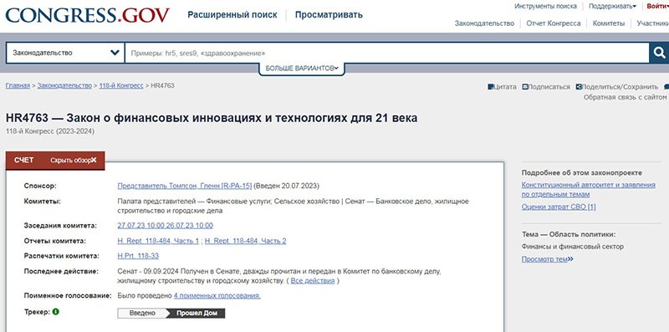
Task: Open Комитеты in top navigation
Action: pyautogui.click(x=609, y=23)
